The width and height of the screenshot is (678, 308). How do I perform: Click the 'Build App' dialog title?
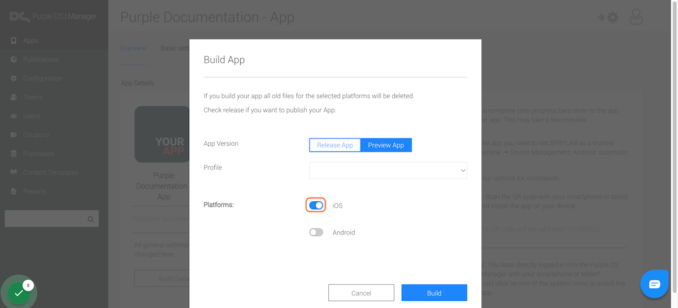click(x=224, y=59)
